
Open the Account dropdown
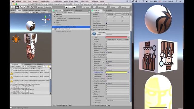(102, 7)
